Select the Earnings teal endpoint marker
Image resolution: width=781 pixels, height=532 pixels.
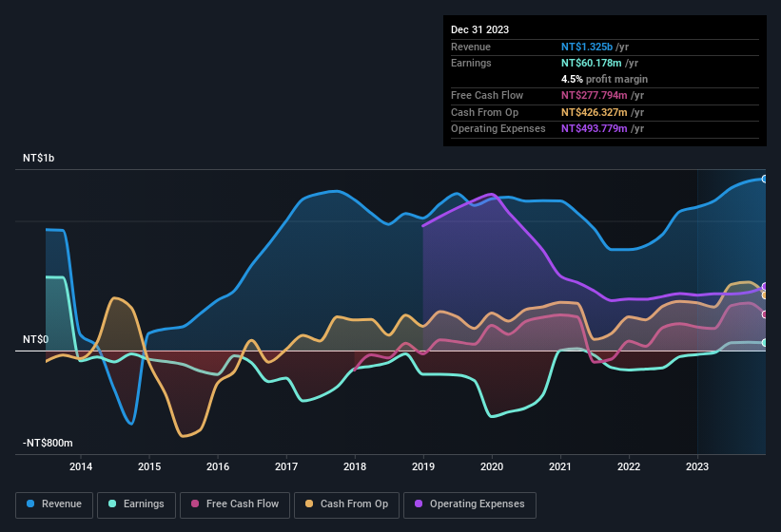pyautogui.click(x=765, y=343)
